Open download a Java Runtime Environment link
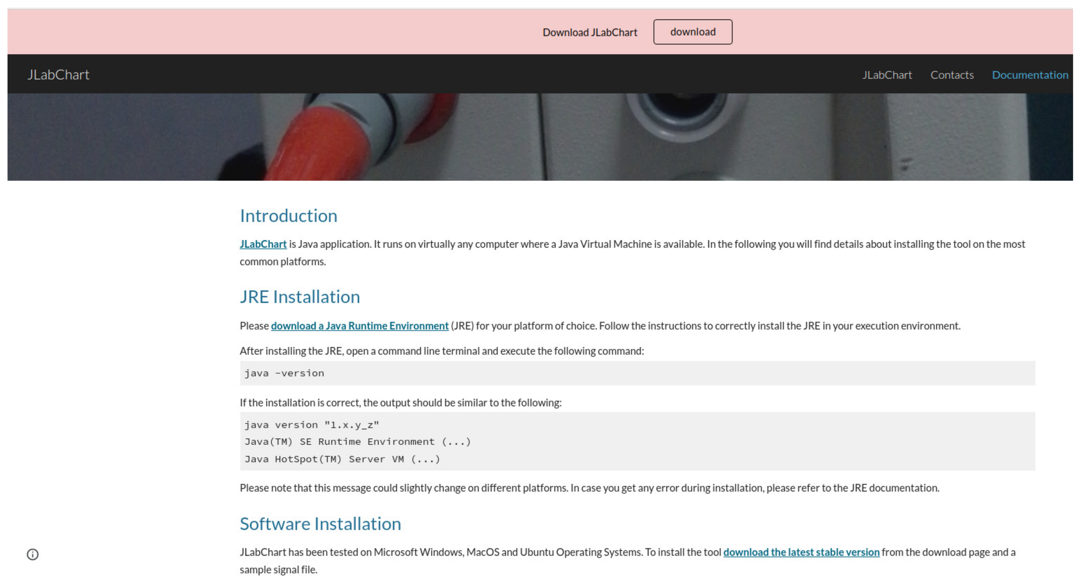This screenshot has width=1080, height=584. (359, 326)
